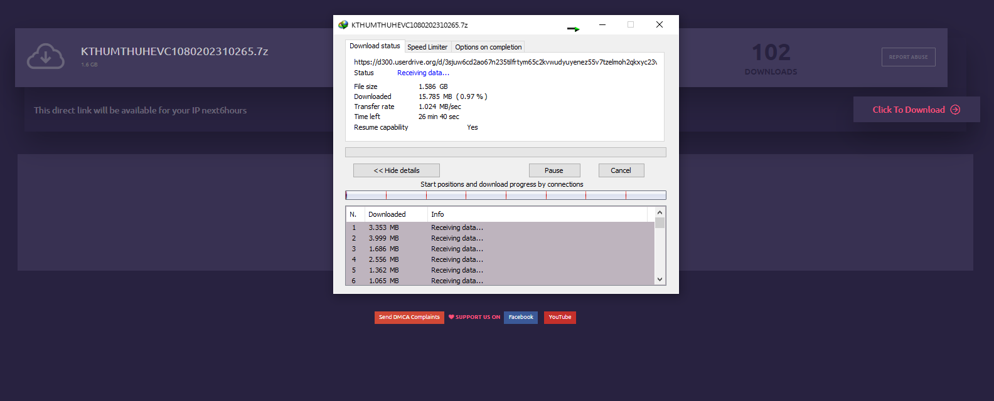Click the cloud download icon on webpage
Screen dimensions: 994x401
click(46, 56)
